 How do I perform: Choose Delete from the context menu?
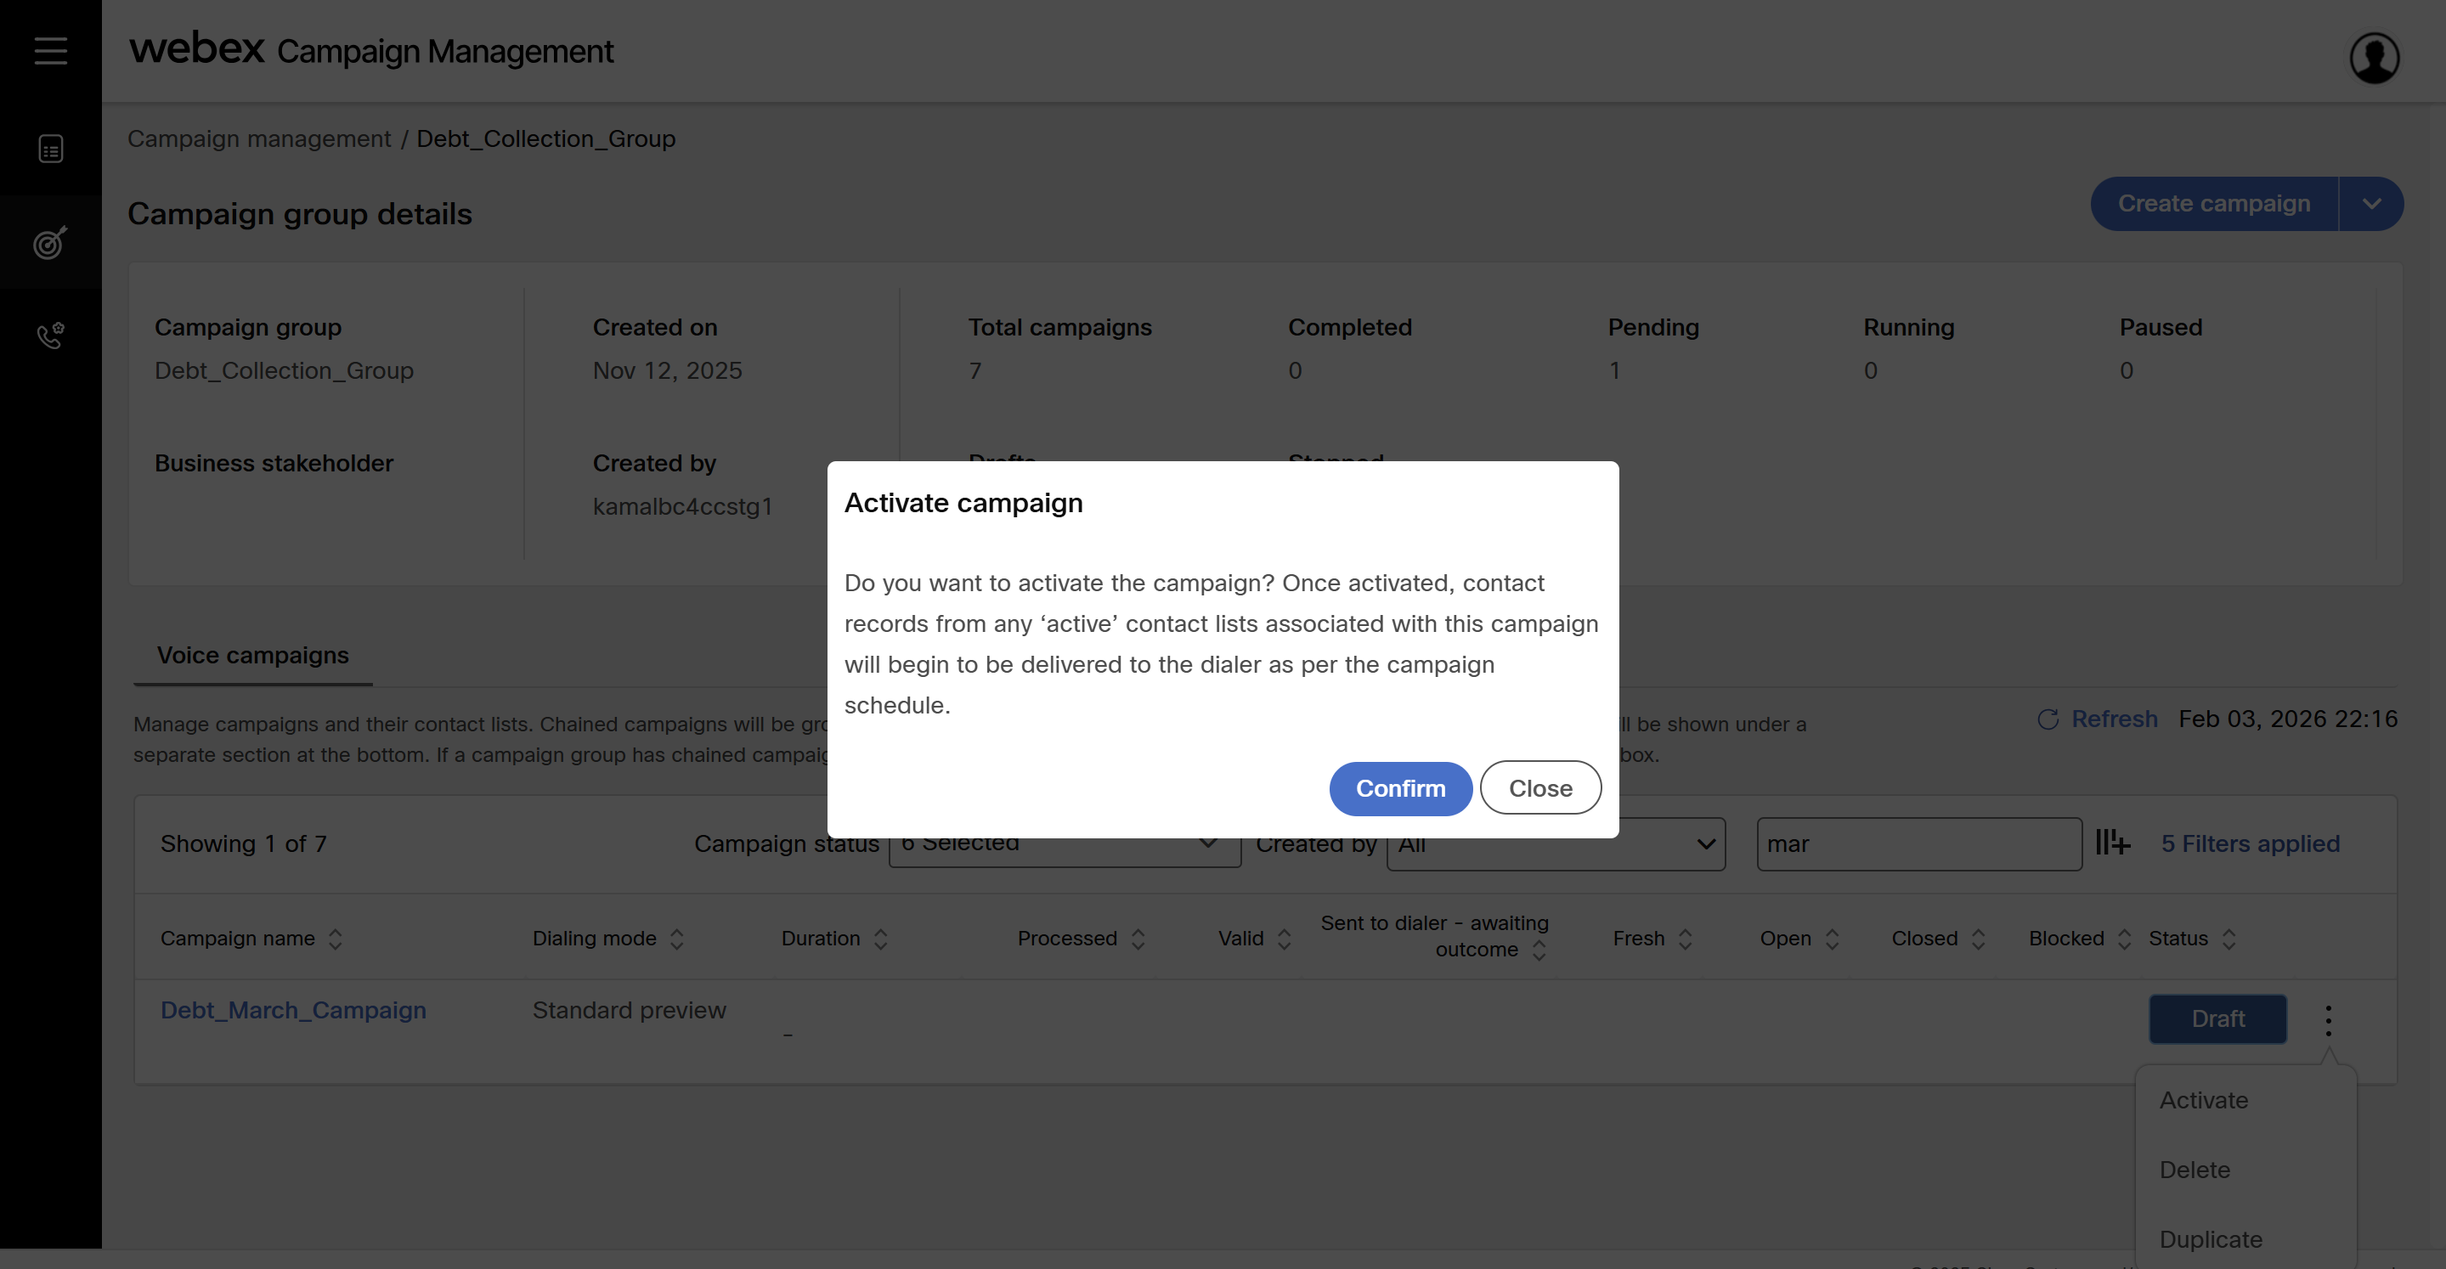tap(2195, 1170)
